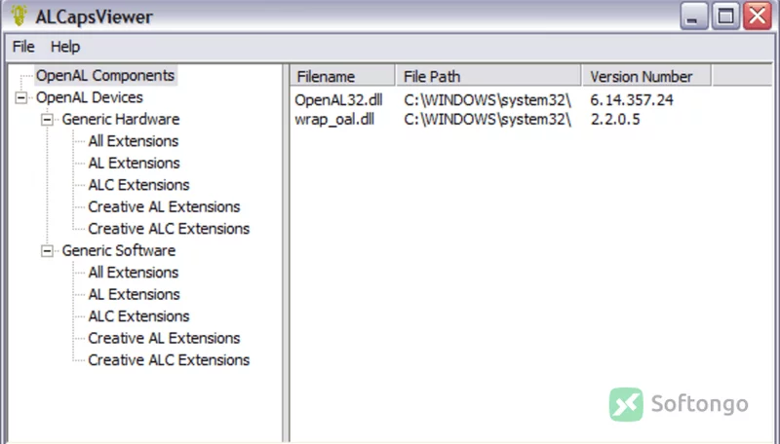Open AL Extensions under Generic Software
780x444 pixels.
(x=134, y=294)
